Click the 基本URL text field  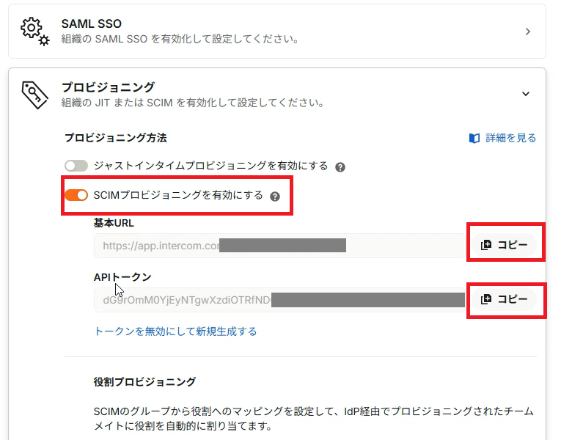(279, 246)
